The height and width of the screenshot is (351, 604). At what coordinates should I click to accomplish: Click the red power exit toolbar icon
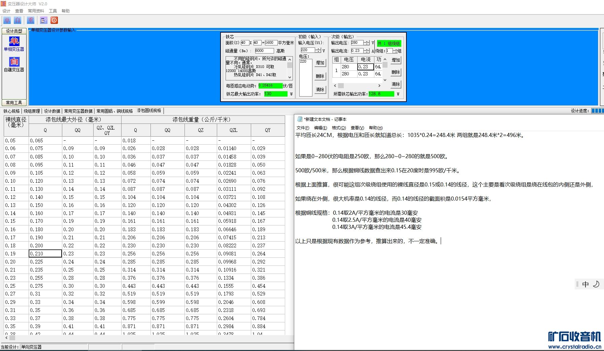[x=54, y=20]
